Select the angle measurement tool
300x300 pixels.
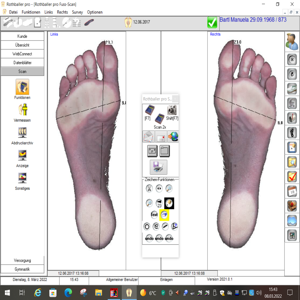tap(174, 227)
